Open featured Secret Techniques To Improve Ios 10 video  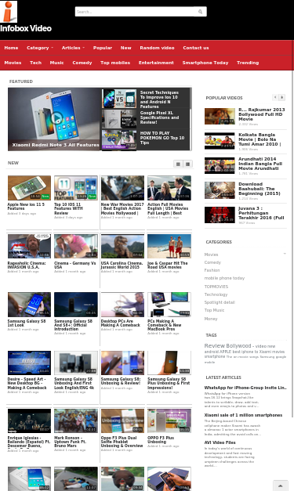click(159, 99)
